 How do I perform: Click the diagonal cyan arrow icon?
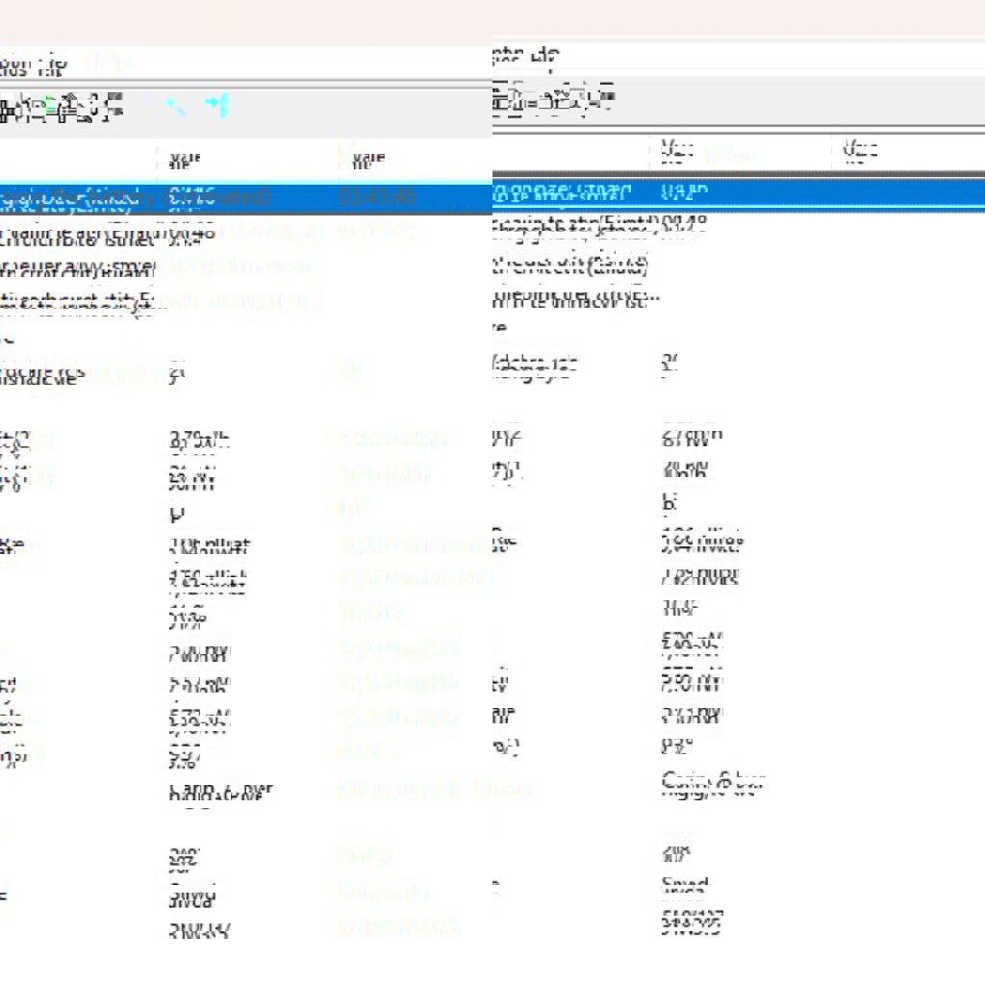[x=176, y=107]
